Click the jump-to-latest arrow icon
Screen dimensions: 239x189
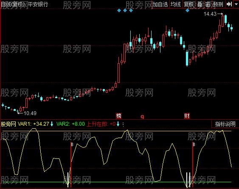[229, 4]
